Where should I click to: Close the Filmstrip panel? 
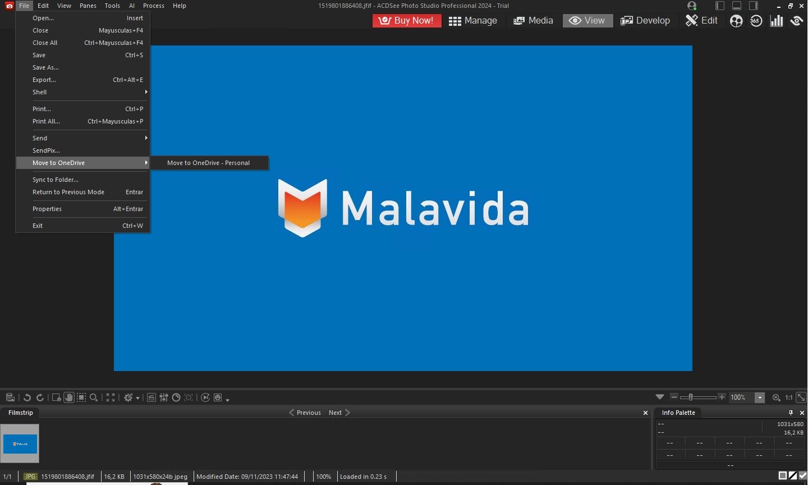[645, 413]
